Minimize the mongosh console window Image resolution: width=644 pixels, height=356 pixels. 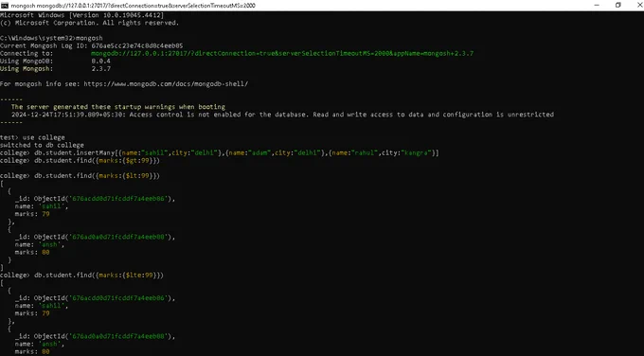coord(597,6)
